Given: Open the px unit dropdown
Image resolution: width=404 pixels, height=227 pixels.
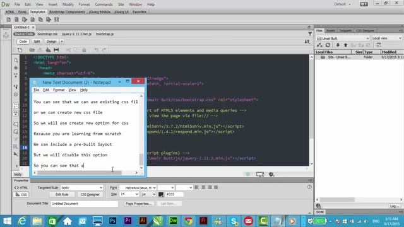Looking at the screenshot, I should (149, 194).
